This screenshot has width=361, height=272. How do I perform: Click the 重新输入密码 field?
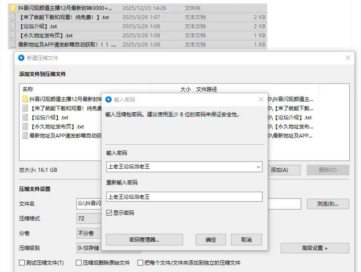[x=184, y=197]
